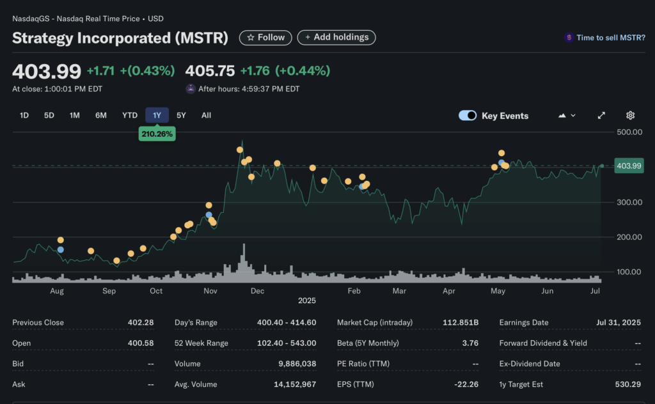The width and height of the screenshot is (655, 404).
Task: Open the chart type dropdown
Action: pyautogui.click(x=567, y=116)
